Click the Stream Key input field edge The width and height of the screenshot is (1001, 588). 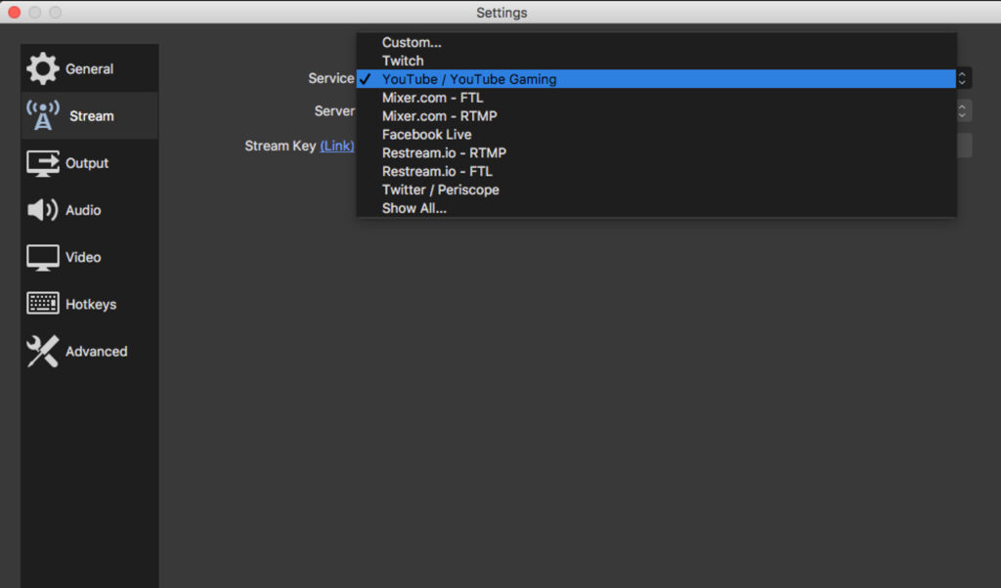click(965, 146)
